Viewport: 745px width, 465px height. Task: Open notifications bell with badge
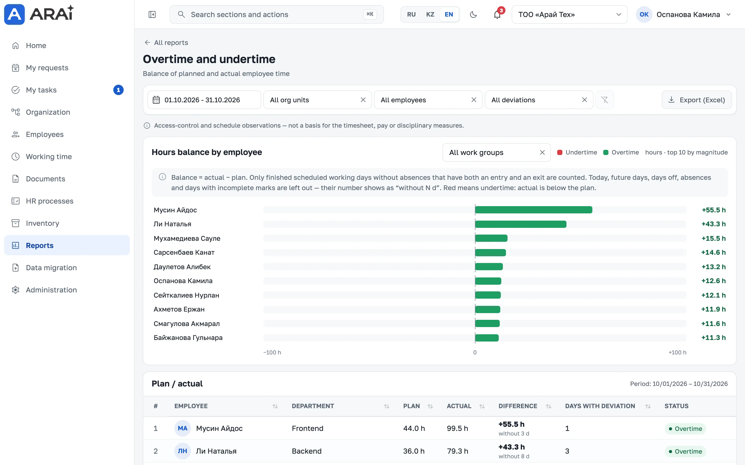click(x=497, y=14)
